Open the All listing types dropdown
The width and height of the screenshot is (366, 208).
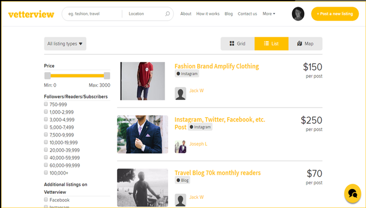tap(65, 44)
